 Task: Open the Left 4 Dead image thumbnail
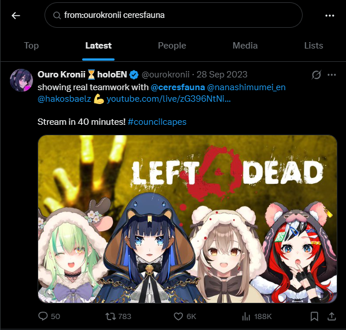click(187, 219)
